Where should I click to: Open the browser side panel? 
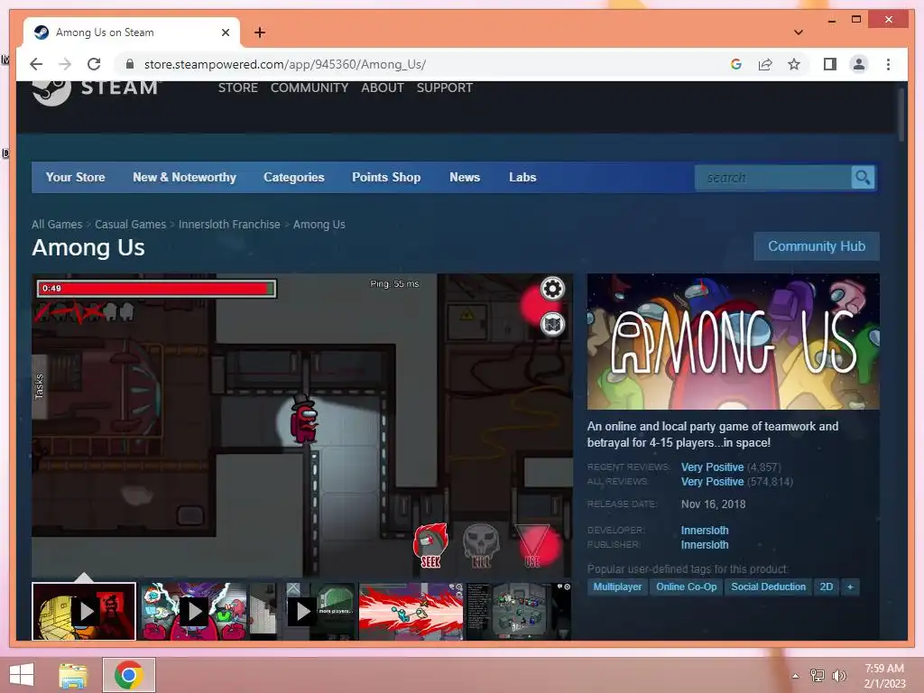tap(830, 64)
